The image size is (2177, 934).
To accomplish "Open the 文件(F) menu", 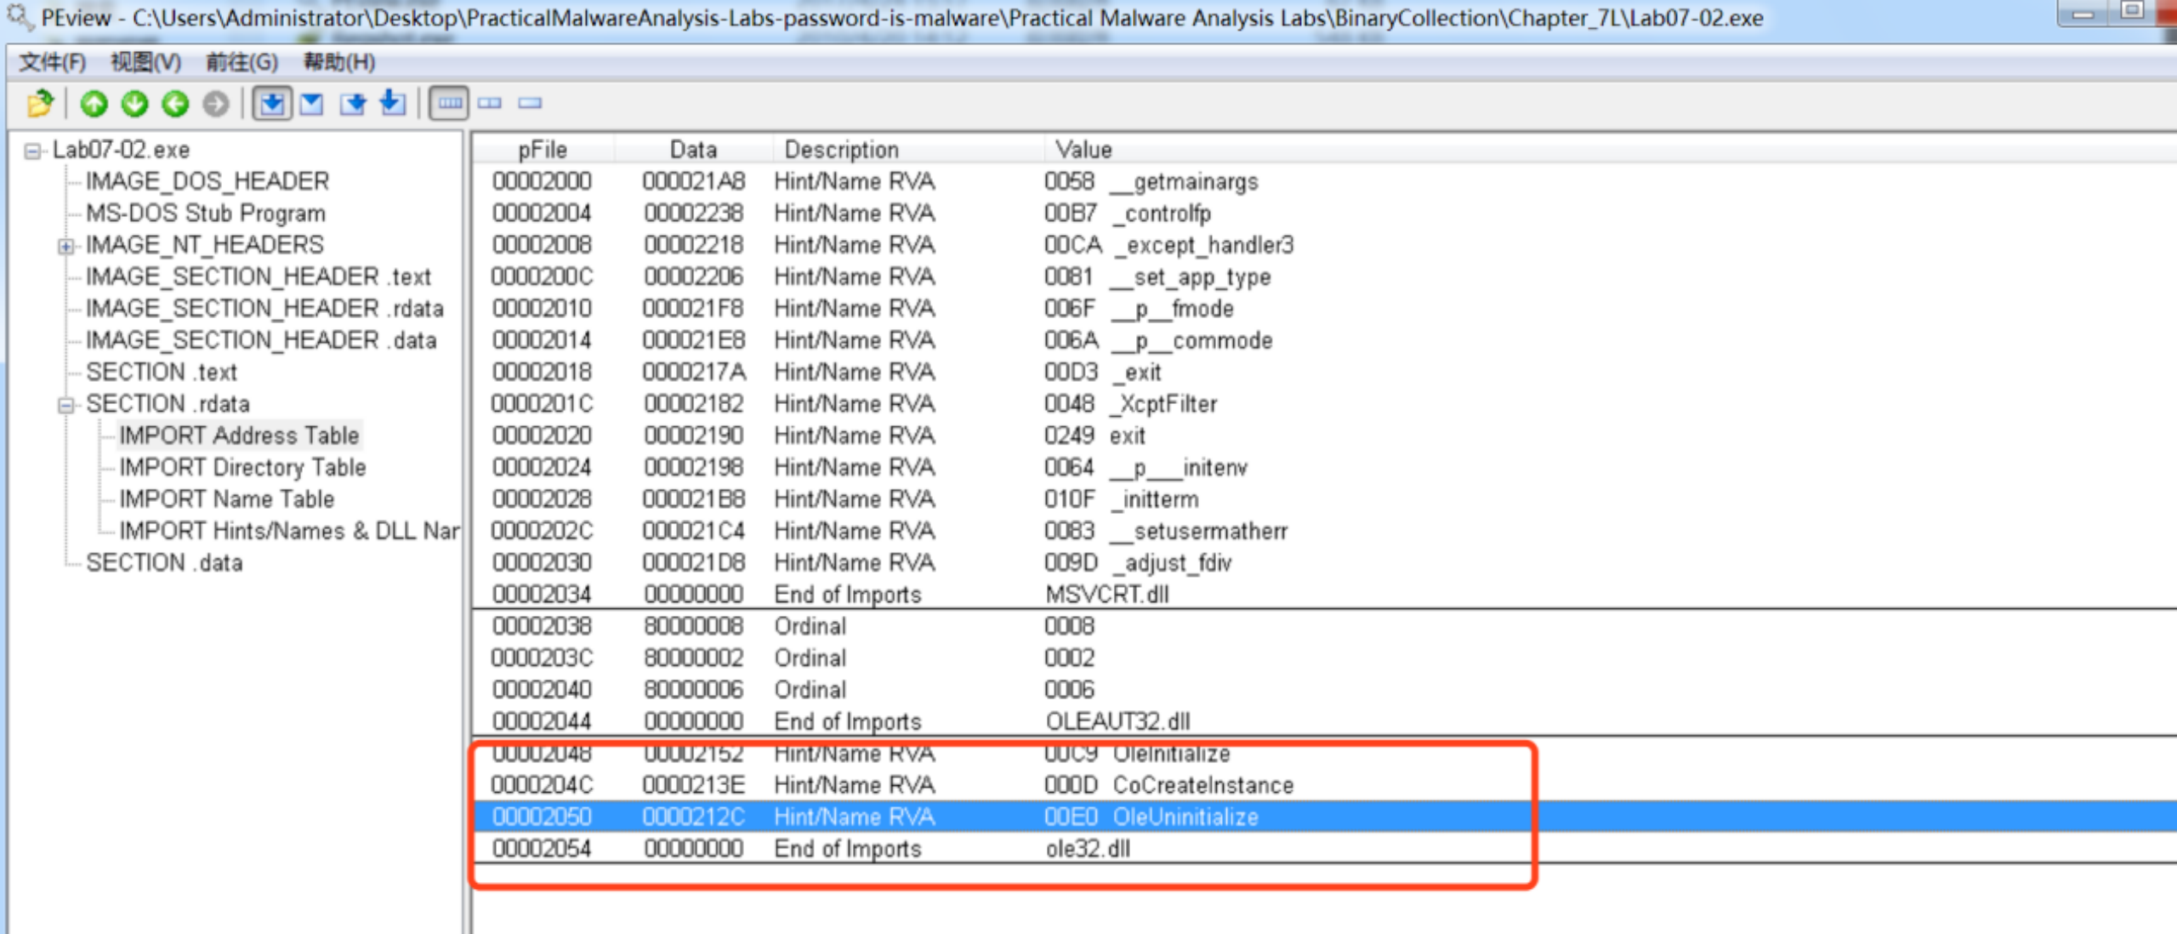I will [x=53, y=62].
